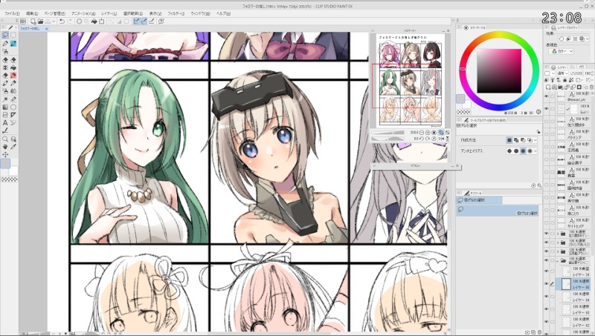Select the circle Figure tool
Image resolution: width=595 pixels, height=336 pixels.
coord(13,107)
